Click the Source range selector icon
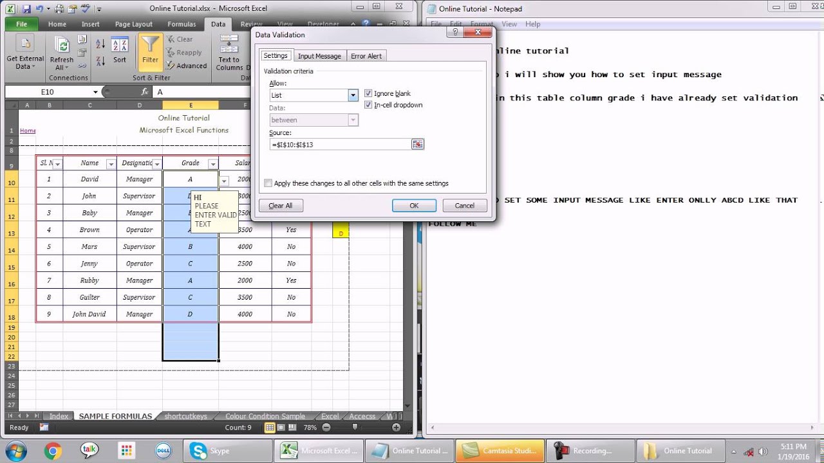The width and height of the screenshot is (824, 463). point(418,145)
